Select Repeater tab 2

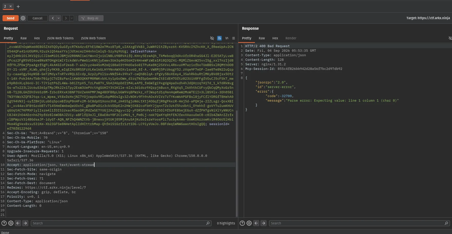point(5,6)
